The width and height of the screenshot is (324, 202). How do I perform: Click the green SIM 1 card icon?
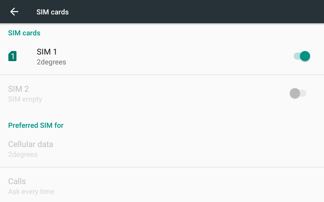tap(12, 56)
